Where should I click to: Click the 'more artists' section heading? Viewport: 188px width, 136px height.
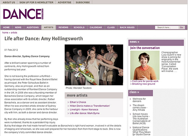point(77,95)
